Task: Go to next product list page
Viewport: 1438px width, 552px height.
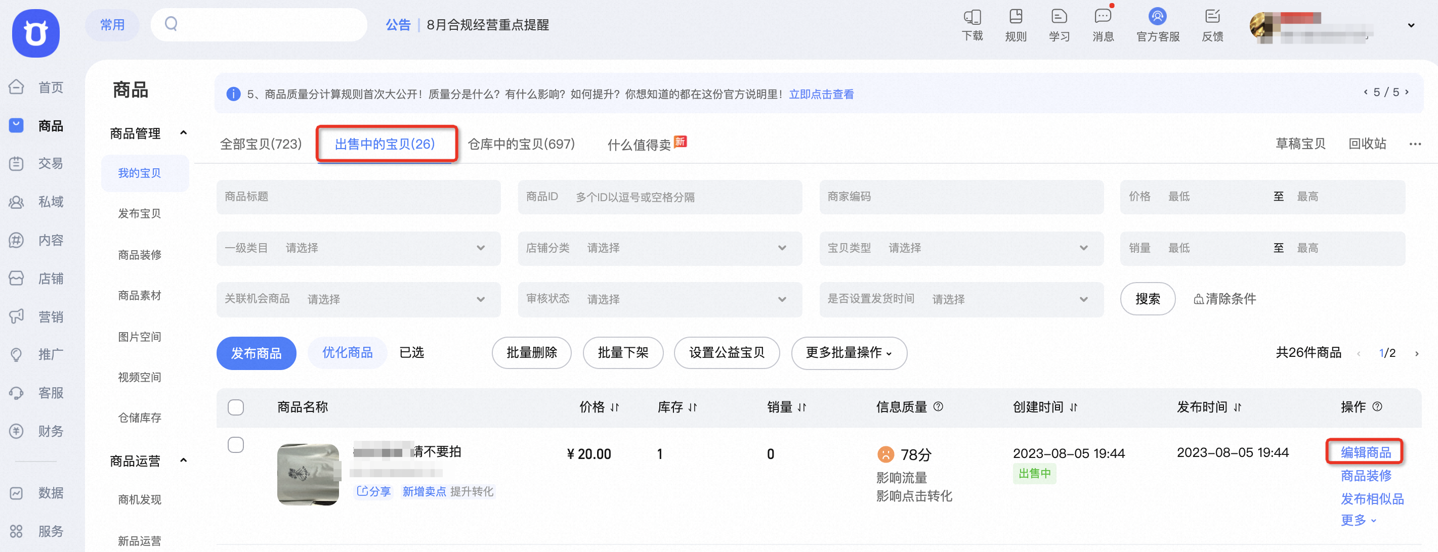Action: point(1416,353)
